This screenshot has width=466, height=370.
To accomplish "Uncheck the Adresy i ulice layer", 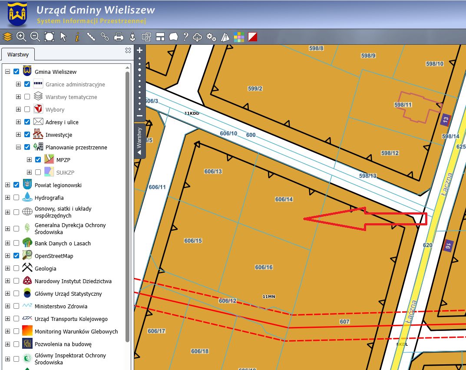I will click(x=27, y=122).
